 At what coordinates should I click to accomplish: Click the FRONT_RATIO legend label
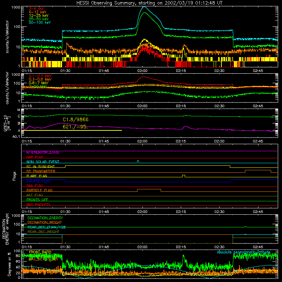click(40, 252)
